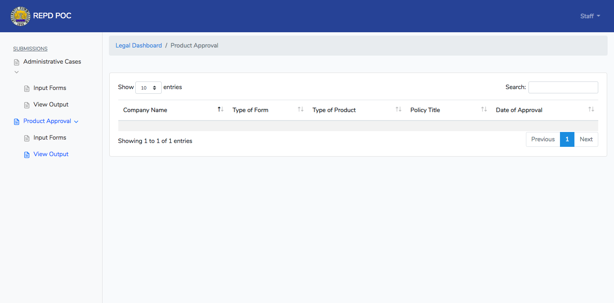Image resolution: width=614 pixels, height=303 pixels.
Task: Open the Administrative Cases menu item
Action: 52,62
